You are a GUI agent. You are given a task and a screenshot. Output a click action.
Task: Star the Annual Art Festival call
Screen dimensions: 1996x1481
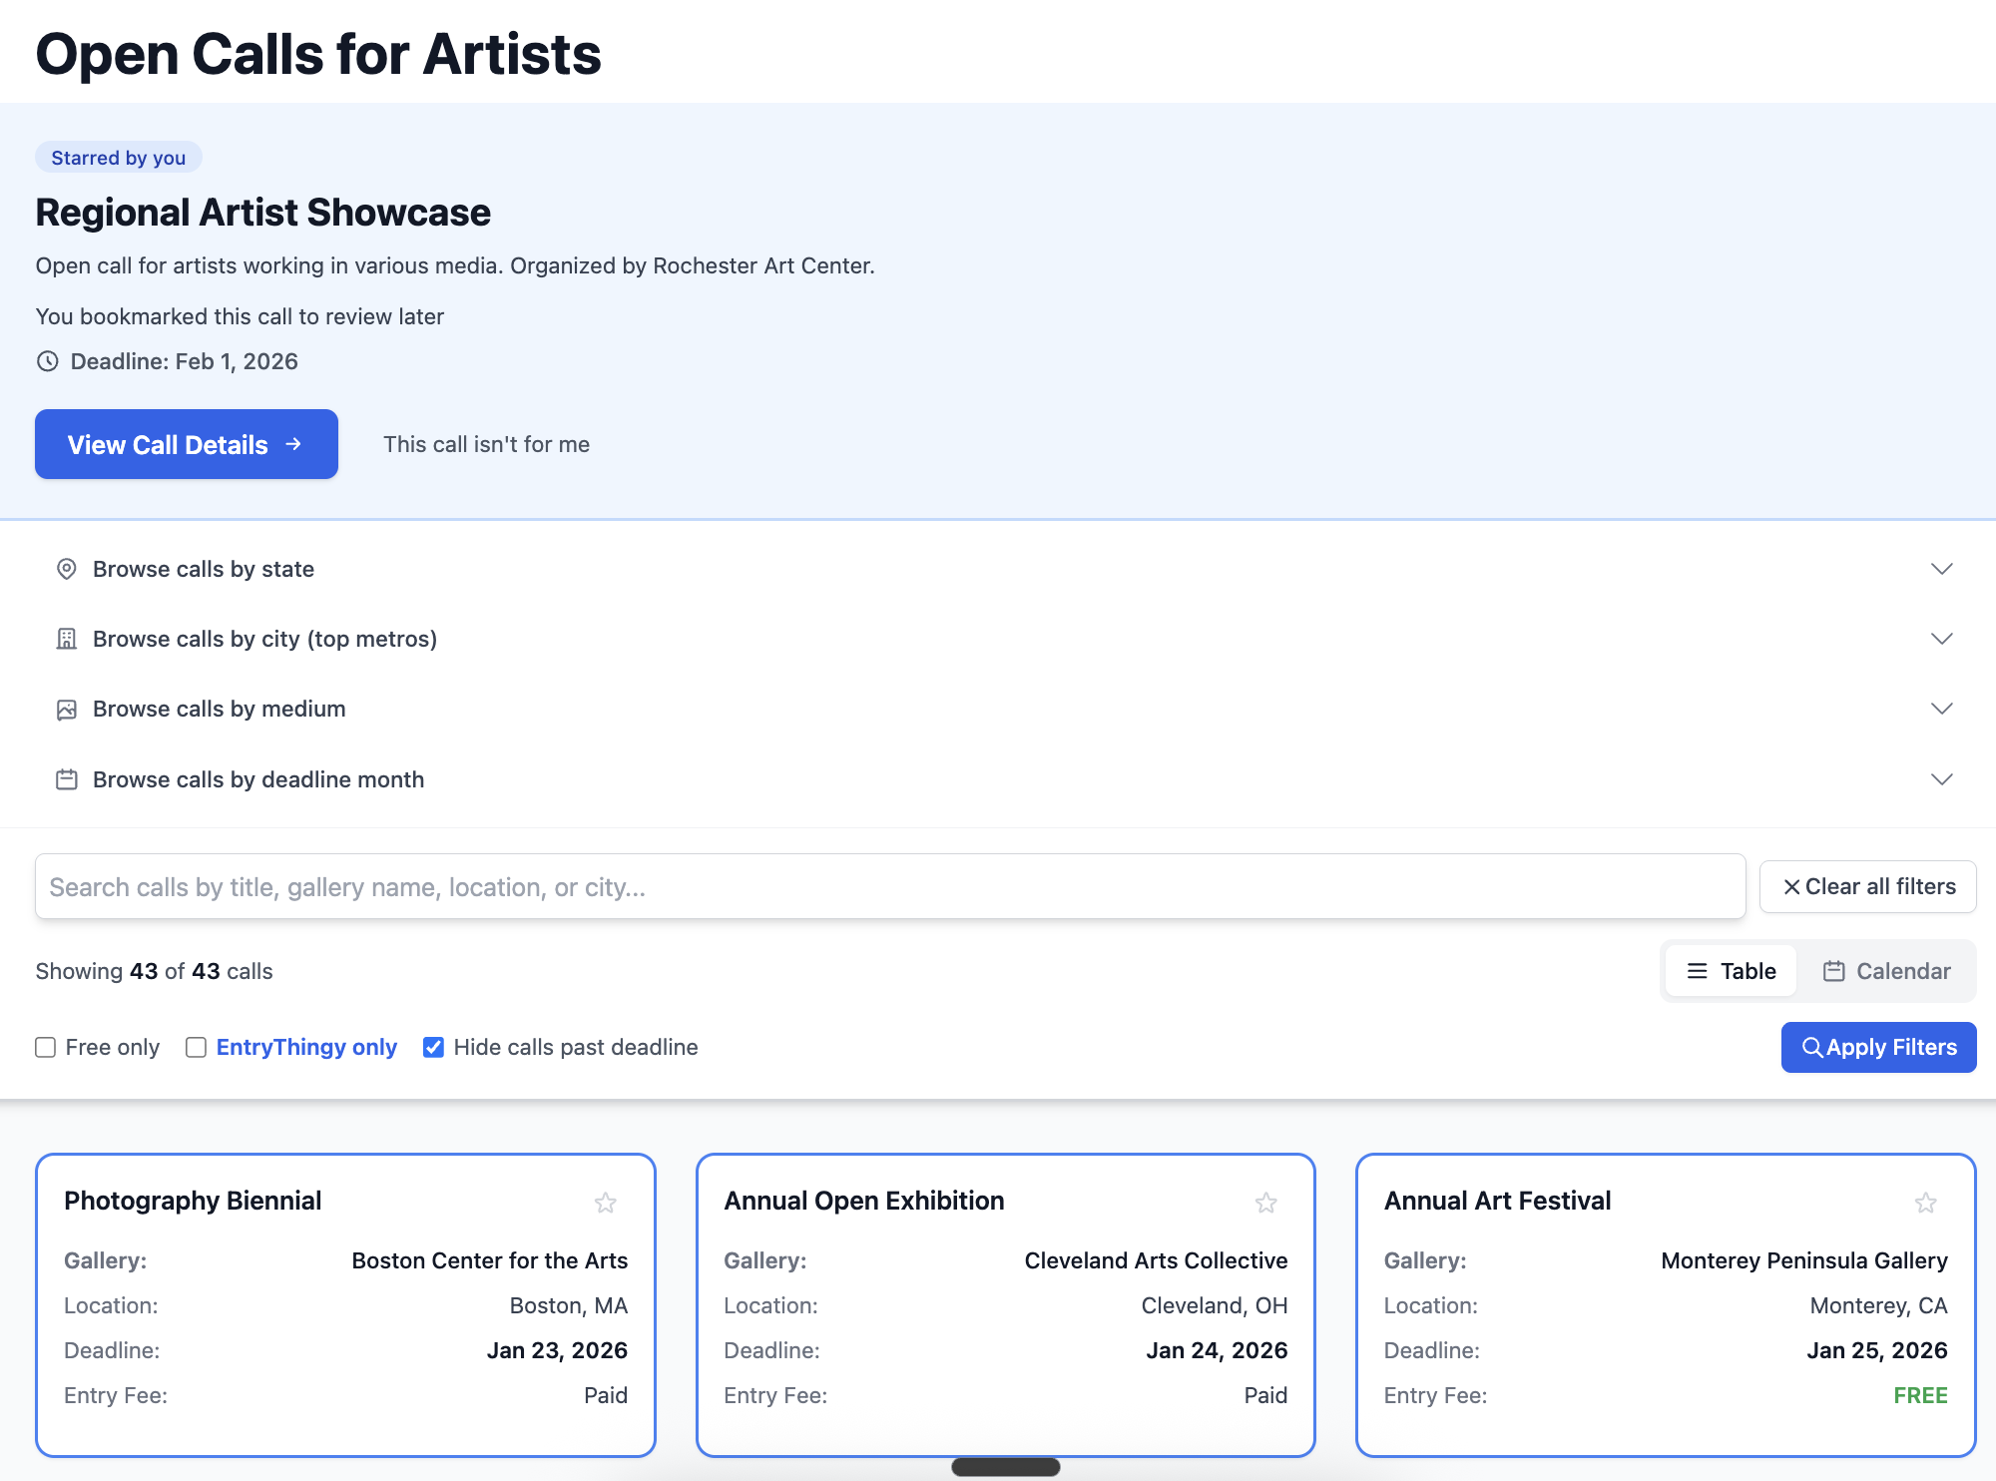(1925, 1203)
